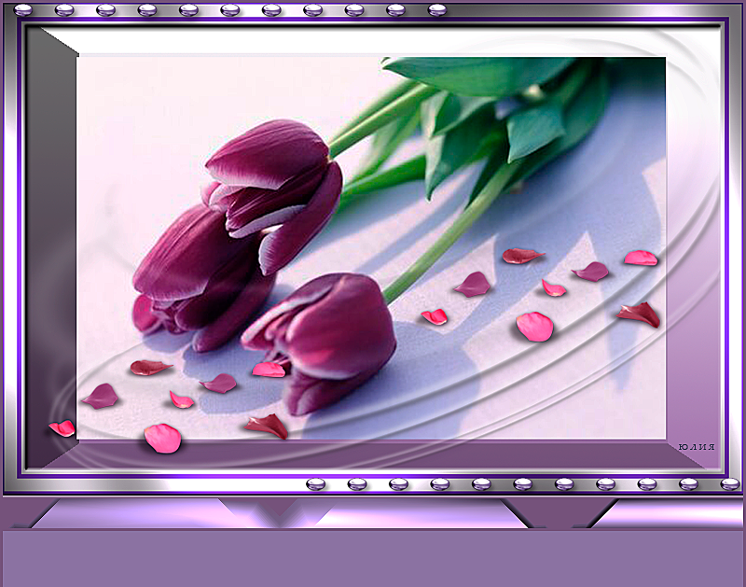The width and height of the screenshot is (746, 587).
Task: Click the rightmost bead on the top border
Action: [436, 10]
